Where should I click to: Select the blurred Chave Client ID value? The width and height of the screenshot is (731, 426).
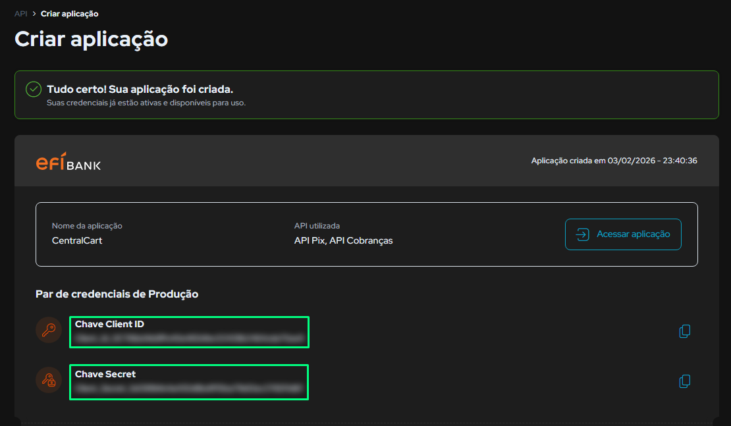point(190,338)
